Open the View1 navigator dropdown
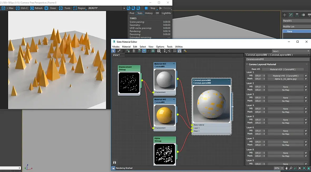311x172 pixels. 308,51
